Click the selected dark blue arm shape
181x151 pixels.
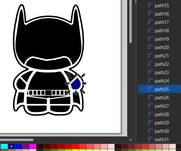tap(75, 84)
